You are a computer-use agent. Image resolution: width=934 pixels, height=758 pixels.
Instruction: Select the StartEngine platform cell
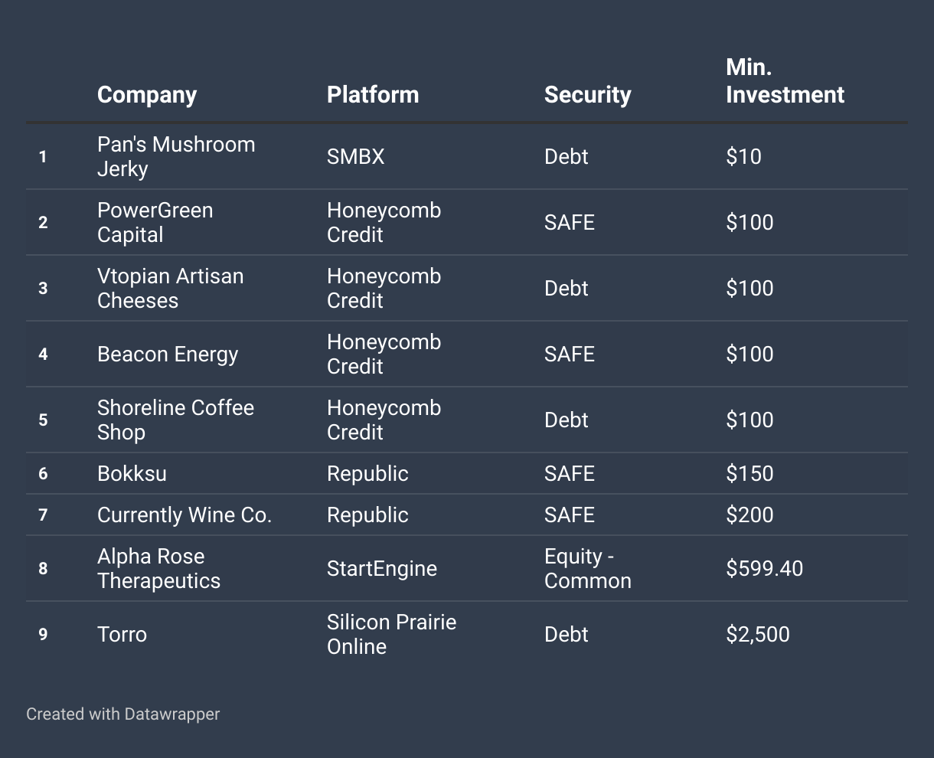tap(382, 568)
